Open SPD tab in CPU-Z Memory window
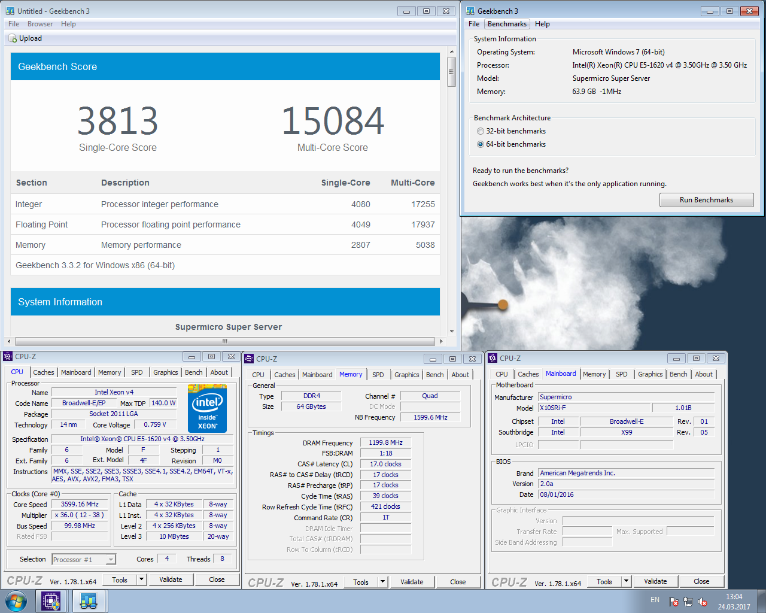The height and width of the screenshot is (613, 766). click(378, 375)
